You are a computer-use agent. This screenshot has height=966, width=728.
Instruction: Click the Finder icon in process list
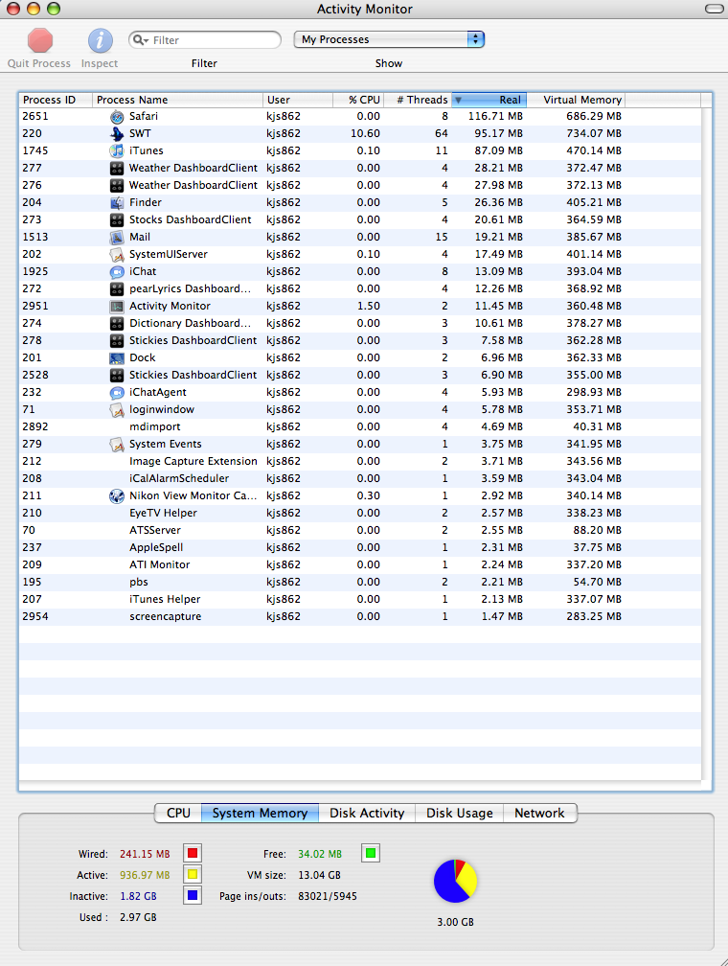[x=117, y=203]
